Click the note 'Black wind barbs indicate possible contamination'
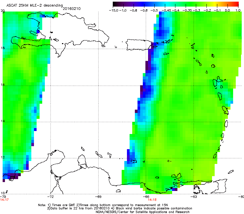The image size is (244, 214). [x=154, y=208]
